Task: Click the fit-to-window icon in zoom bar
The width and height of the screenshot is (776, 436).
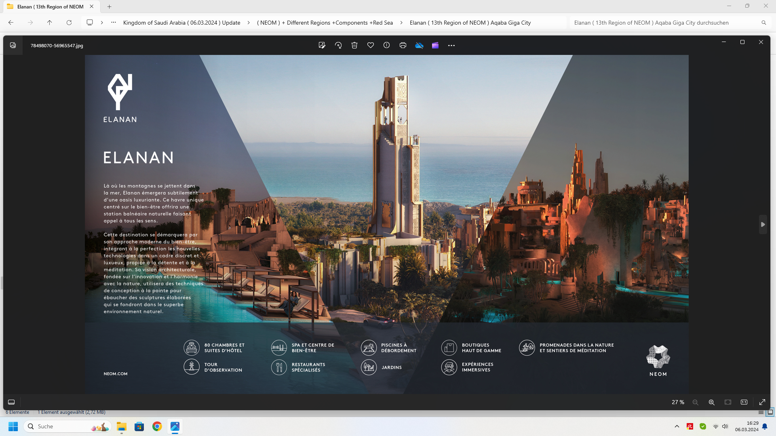Action: pos(728,402)
